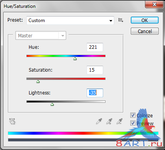
Task: Click the Cancel button
Action: (145, 31)
